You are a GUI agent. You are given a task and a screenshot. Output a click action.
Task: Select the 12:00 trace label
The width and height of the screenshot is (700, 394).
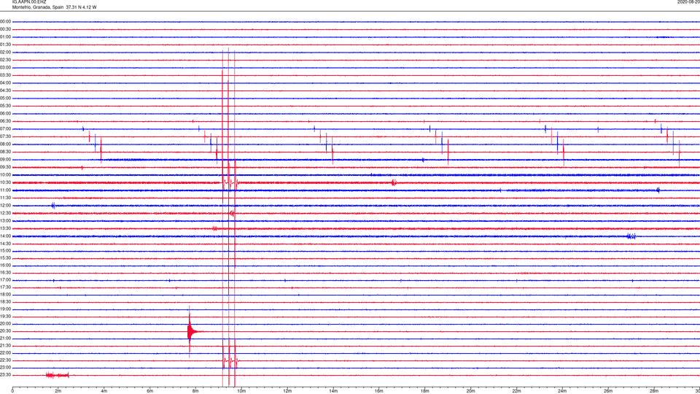pos(5,206)
